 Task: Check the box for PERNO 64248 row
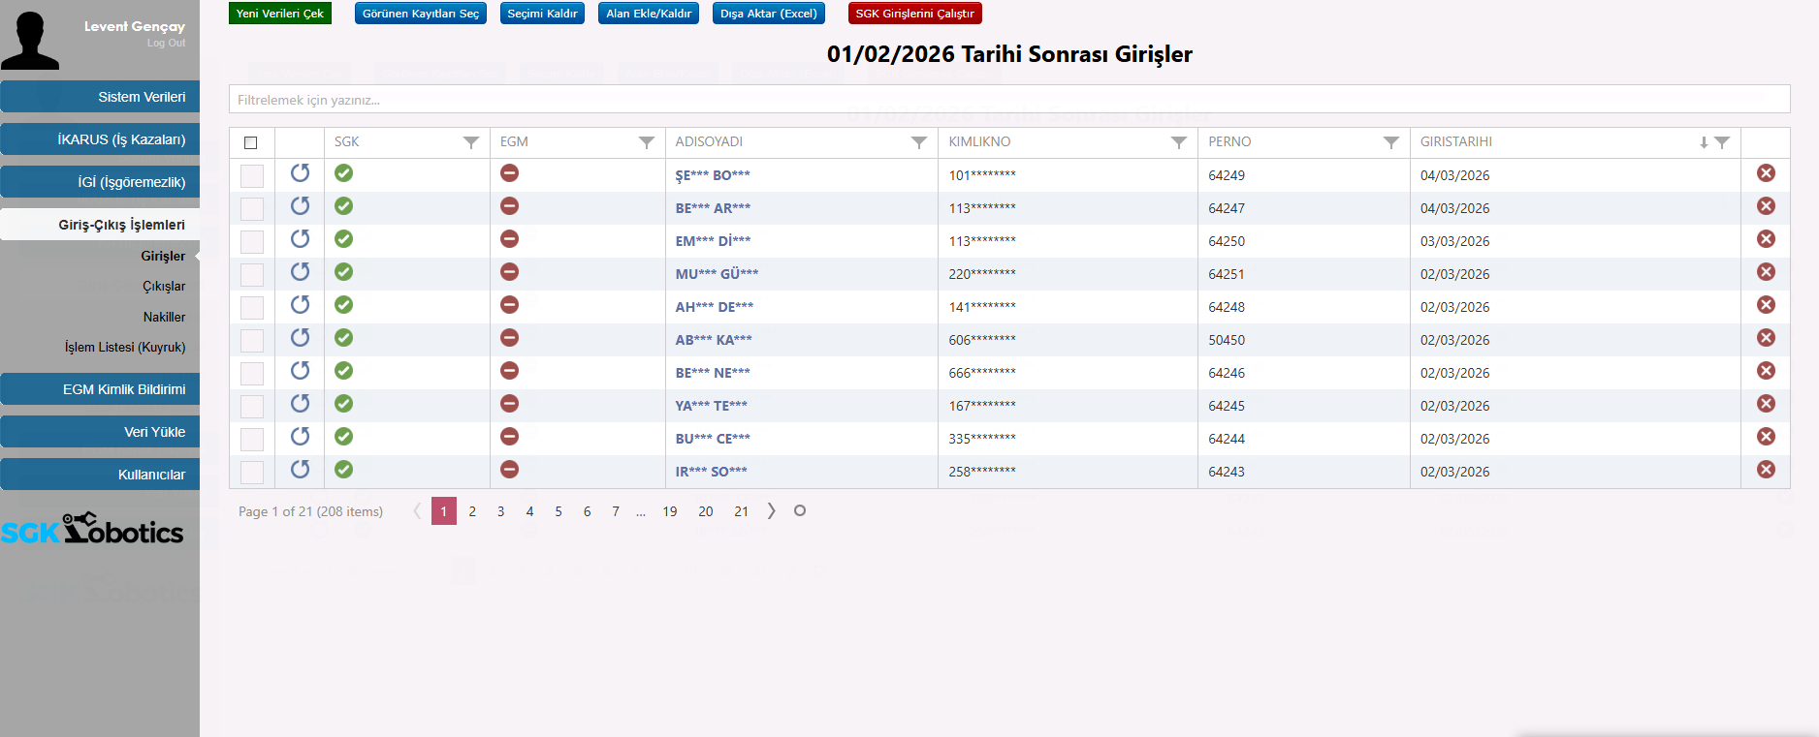pyautogui.click(x=252, y=307)
